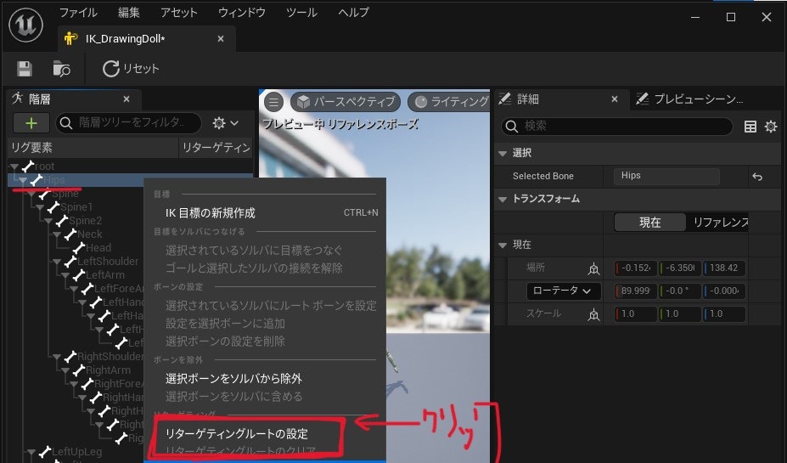Open the ウィンドウ menu
The width and height of the screenshot is (787, 463).
tap(241, 13)
